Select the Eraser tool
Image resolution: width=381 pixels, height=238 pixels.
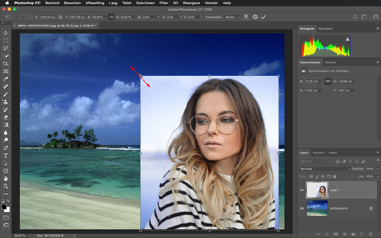tap(6, 117)
